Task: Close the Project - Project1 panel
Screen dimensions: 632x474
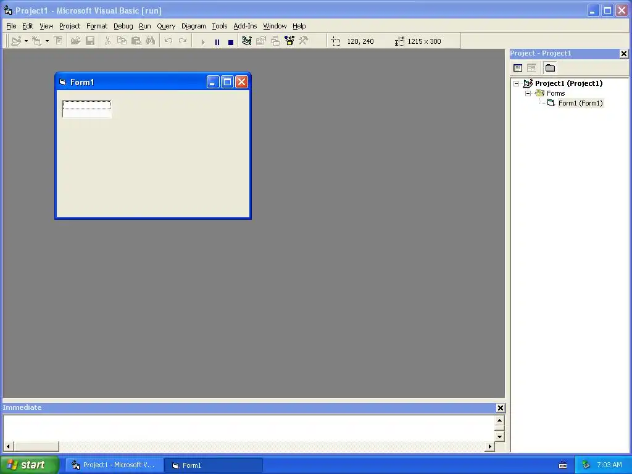Action: tap(623, 54)
